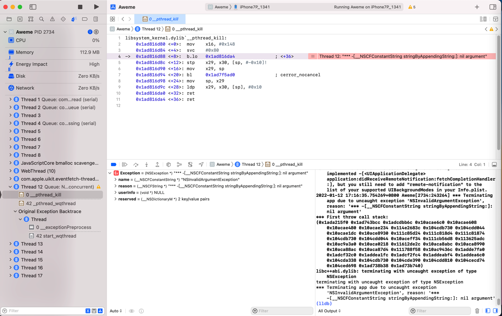Toggle breakpoints activation in debug bar

tap(114, 164)
